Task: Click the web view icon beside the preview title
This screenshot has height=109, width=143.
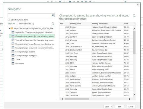Action: (134, 16)
